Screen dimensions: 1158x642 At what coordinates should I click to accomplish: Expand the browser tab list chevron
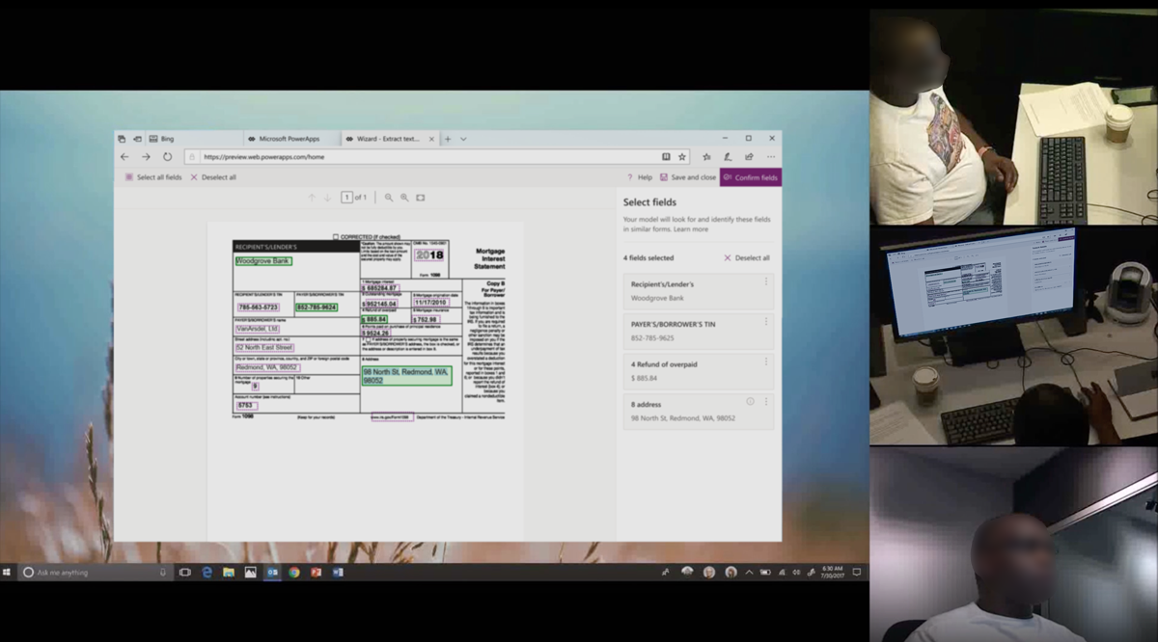click(463, 139)
